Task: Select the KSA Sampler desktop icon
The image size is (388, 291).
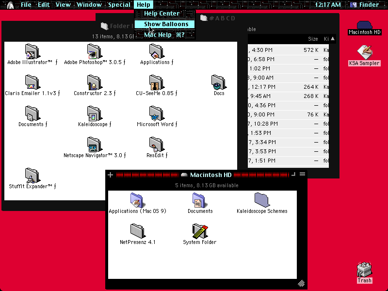Action: [x=365, y=52]
